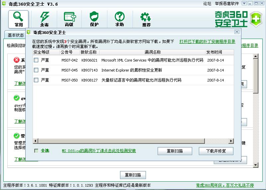Select text Internet Explorer 的累积性安全更新
266x190 pixels.
click(x=132, y=70)
